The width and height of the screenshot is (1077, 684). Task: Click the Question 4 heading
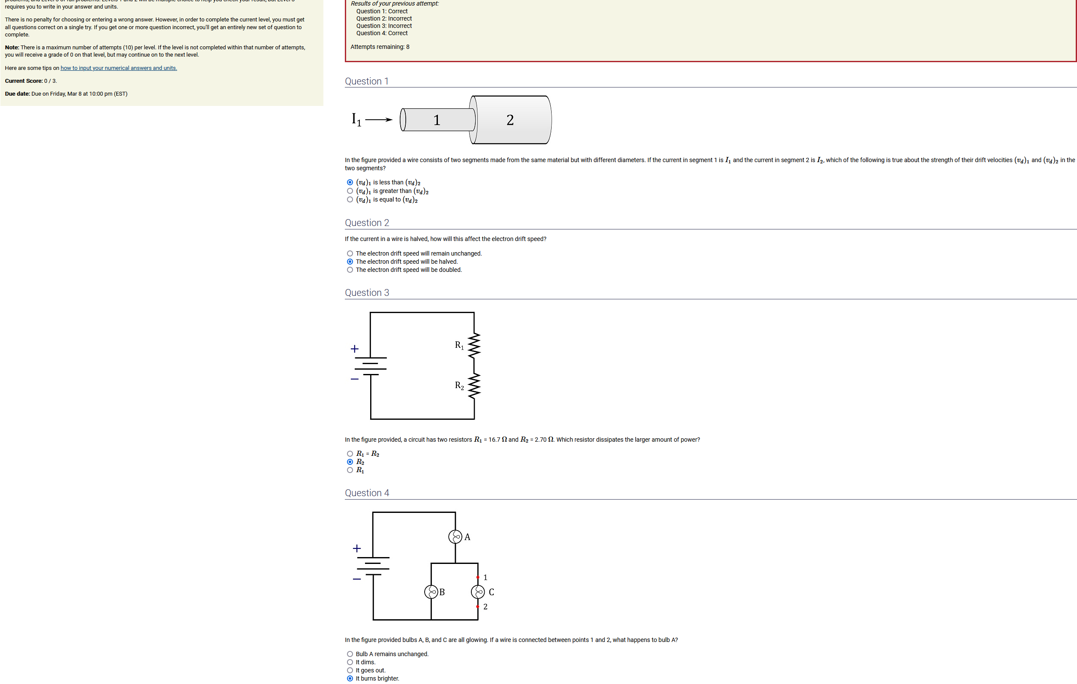[x=367, y=493]
